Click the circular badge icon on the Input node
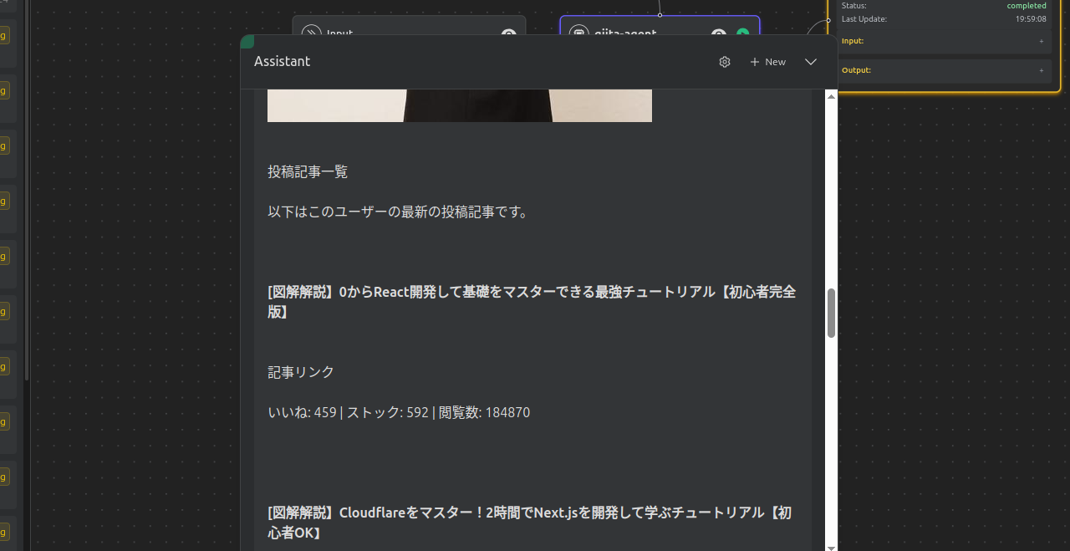 [x=508, y=35]
